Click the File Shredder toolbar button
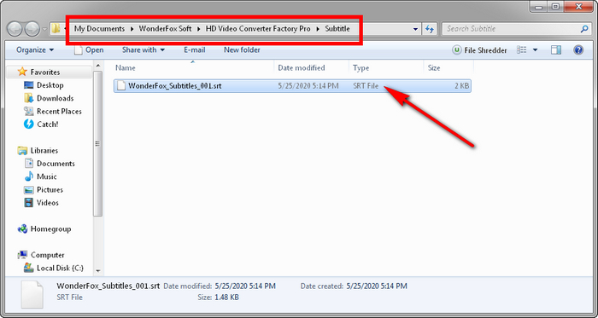 click(x=479, y=50)
